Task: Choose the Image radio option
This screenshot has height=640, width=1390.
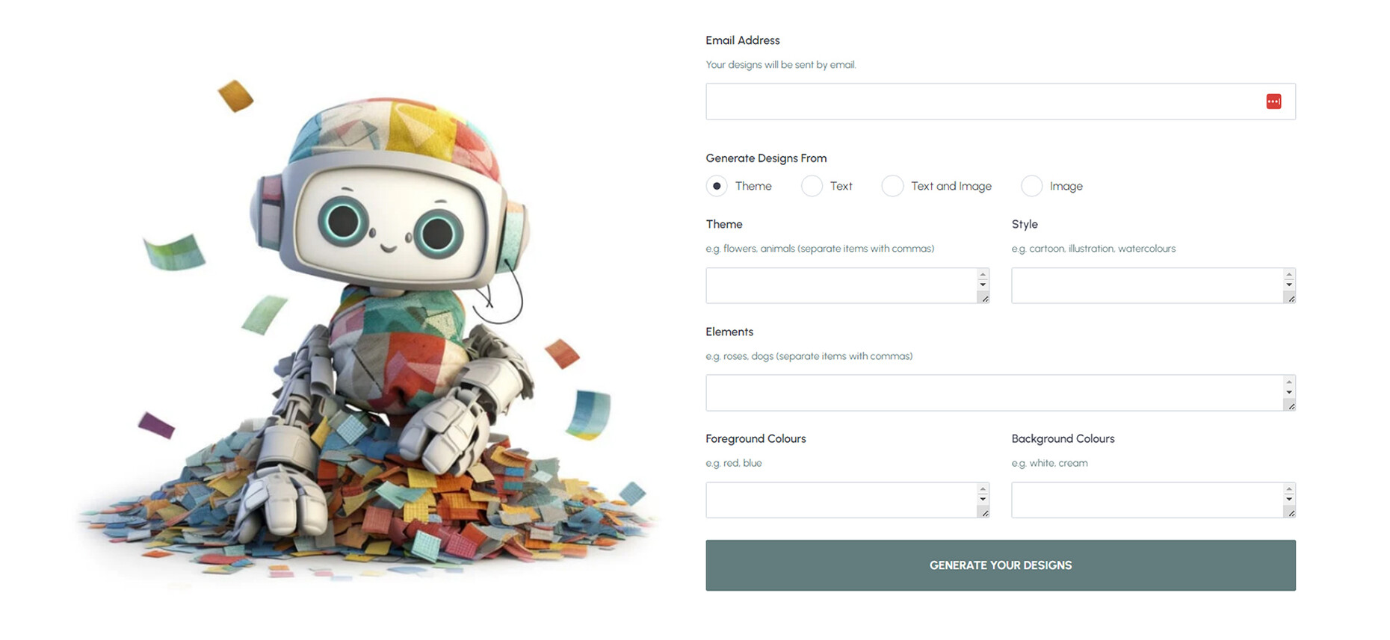Action: tap(1031, 186)
